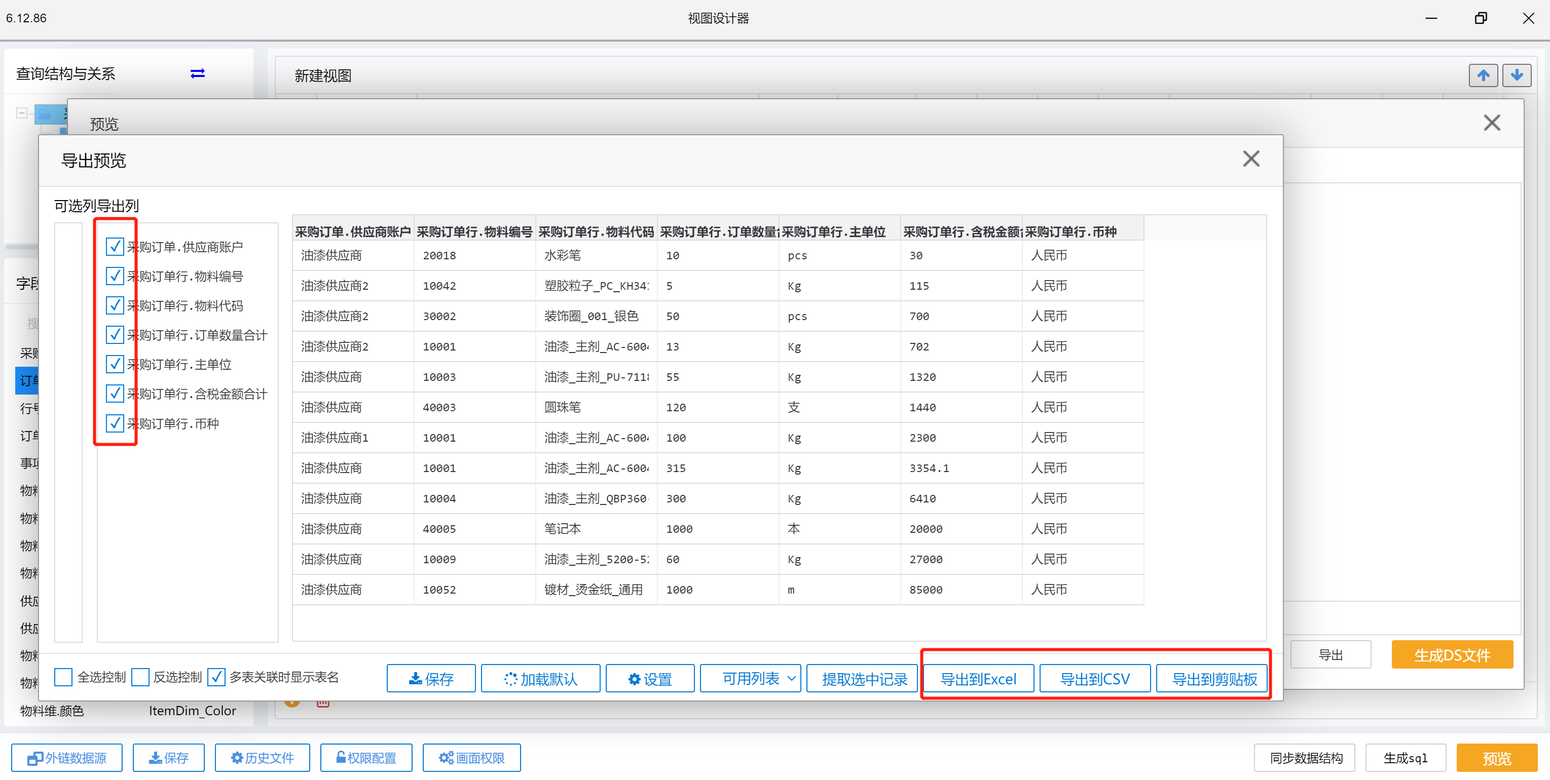Enable the 反选控制 checkbox
Image resolution: width=1550 pixels, height=780 pixels.
139,677
